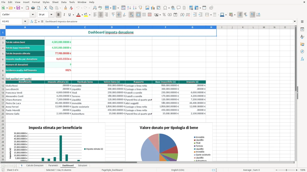Sort ascending icon
This screenshot has height=172, width=307.
click(x=129, y=8)
